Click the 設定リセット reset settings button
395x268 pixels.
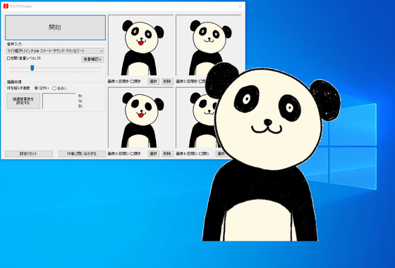click(29, 154)
